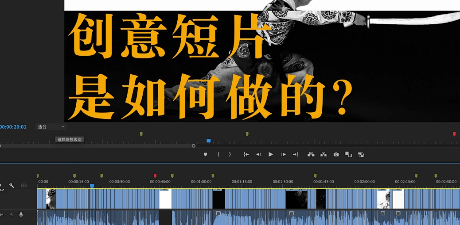Viewport: 460px width, 225px height.
Task: Export frame with the camera icon
Action: [x=336, y=154]
